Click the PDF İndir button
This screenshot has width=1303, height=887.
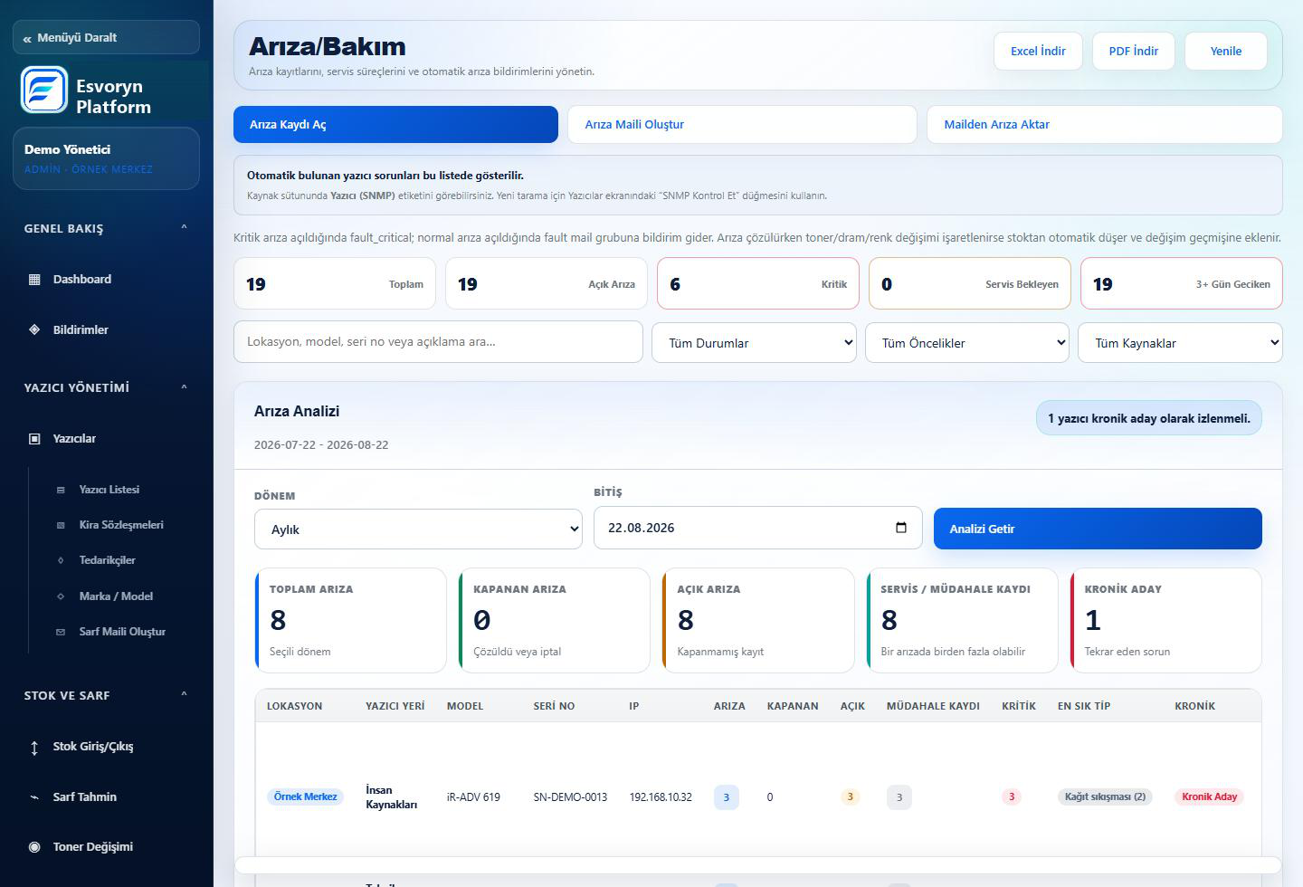(1134, 52)
